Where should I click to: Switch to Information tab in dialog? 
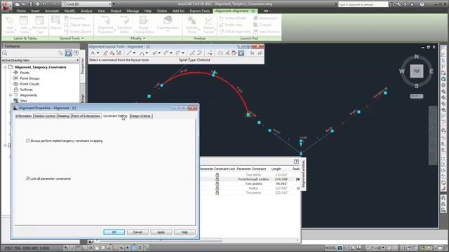[x=23, y=116]
